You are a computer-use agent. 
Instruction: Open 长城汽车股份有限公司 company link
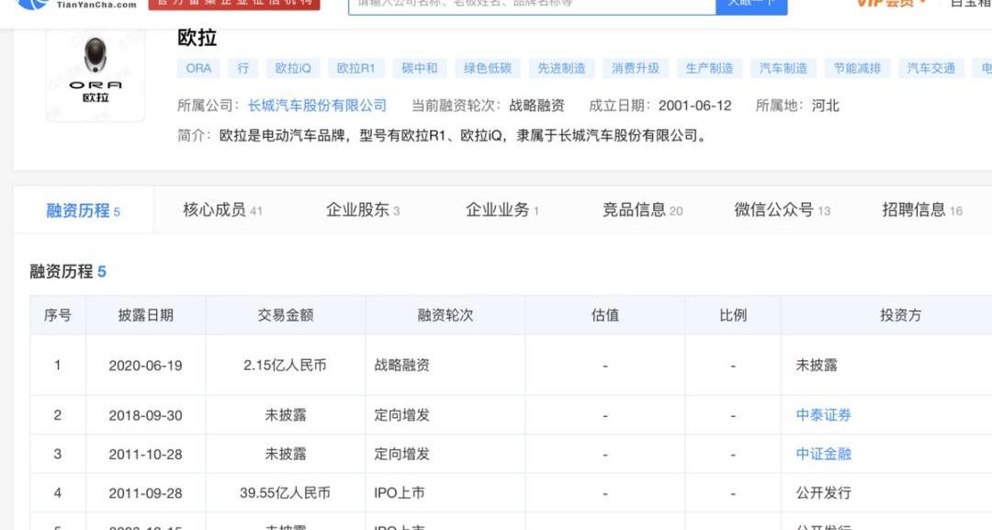pos(317,106)
